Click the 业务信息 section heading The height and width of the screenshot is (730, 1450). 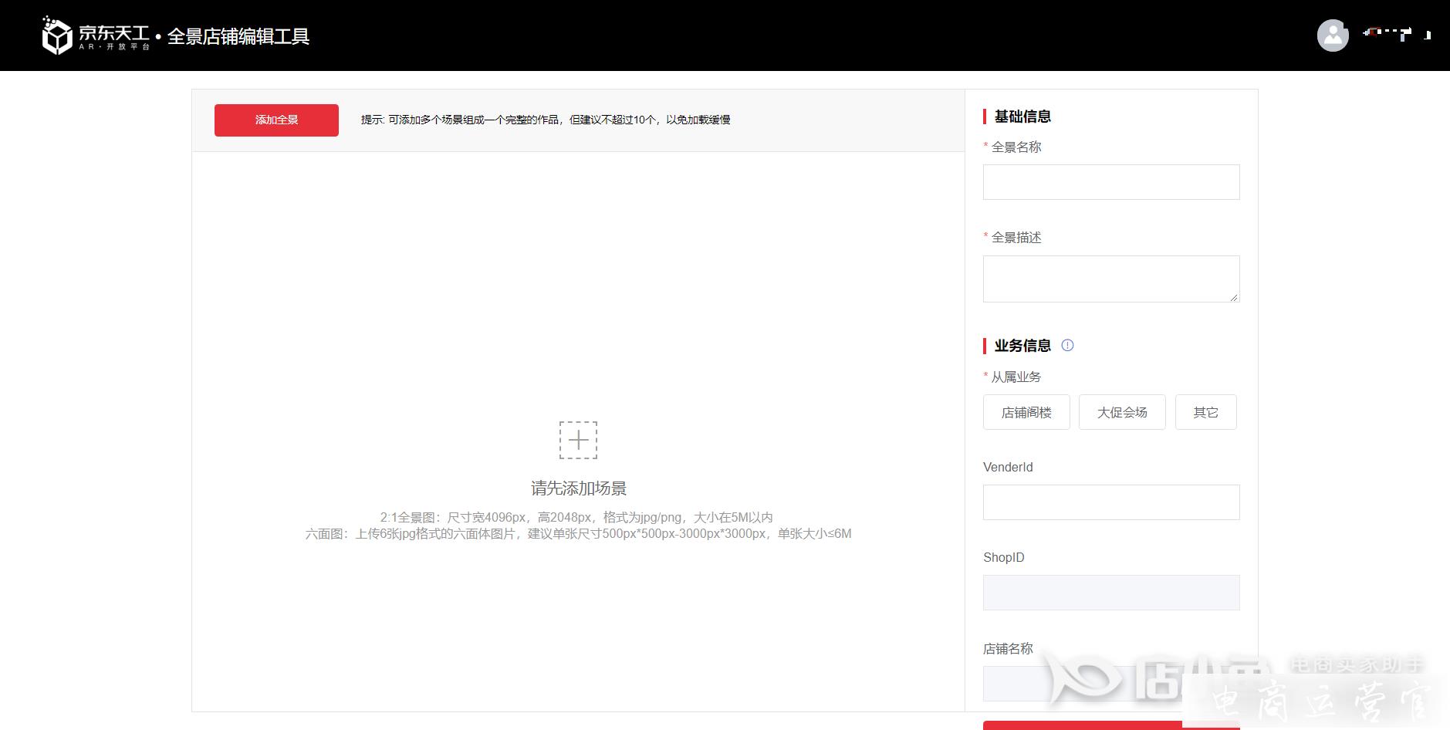point(1022,346)
